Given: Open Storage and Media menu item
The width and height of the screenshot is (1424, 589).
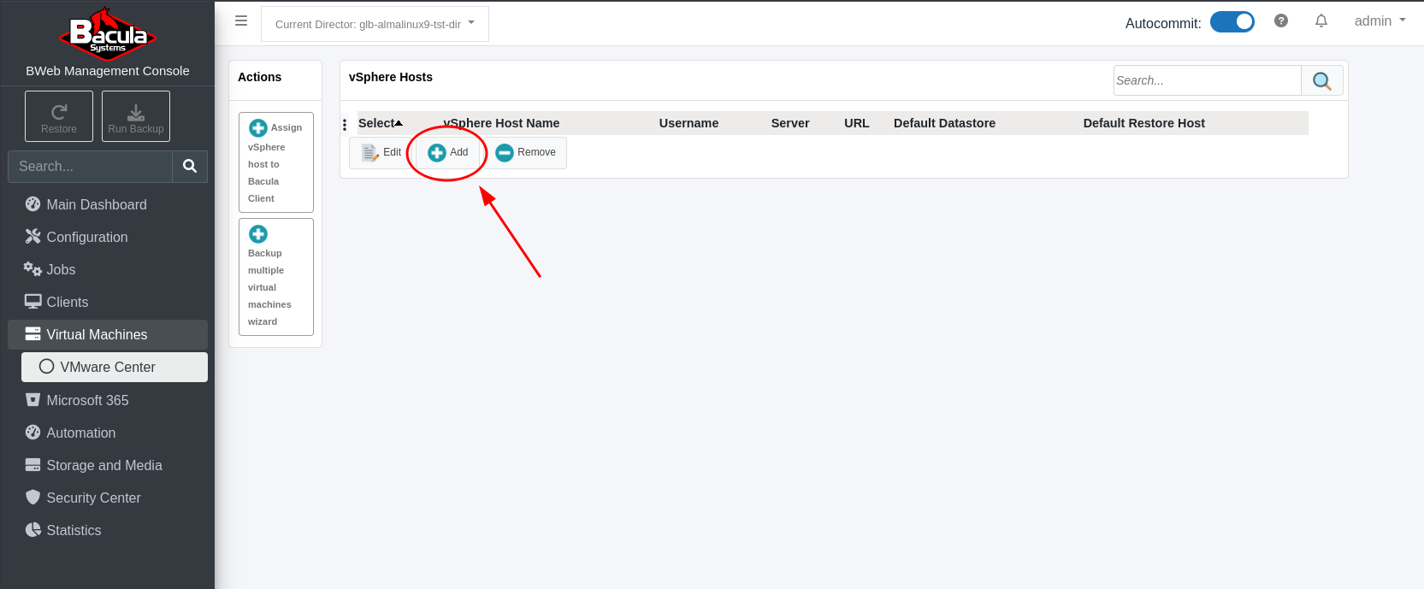Looking at the screenshot, I should tap(108, 465).
